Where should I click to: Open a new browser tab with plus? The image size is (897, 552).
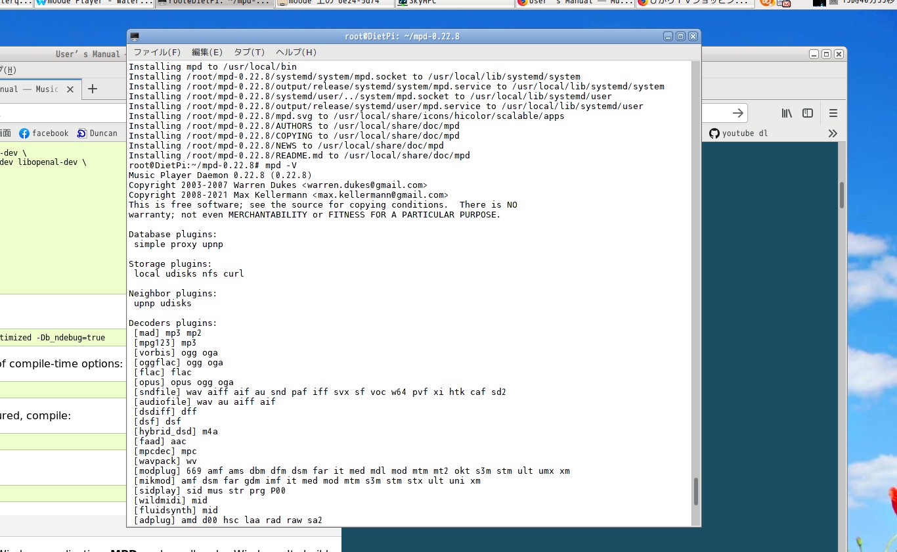[x=93, y=89]
